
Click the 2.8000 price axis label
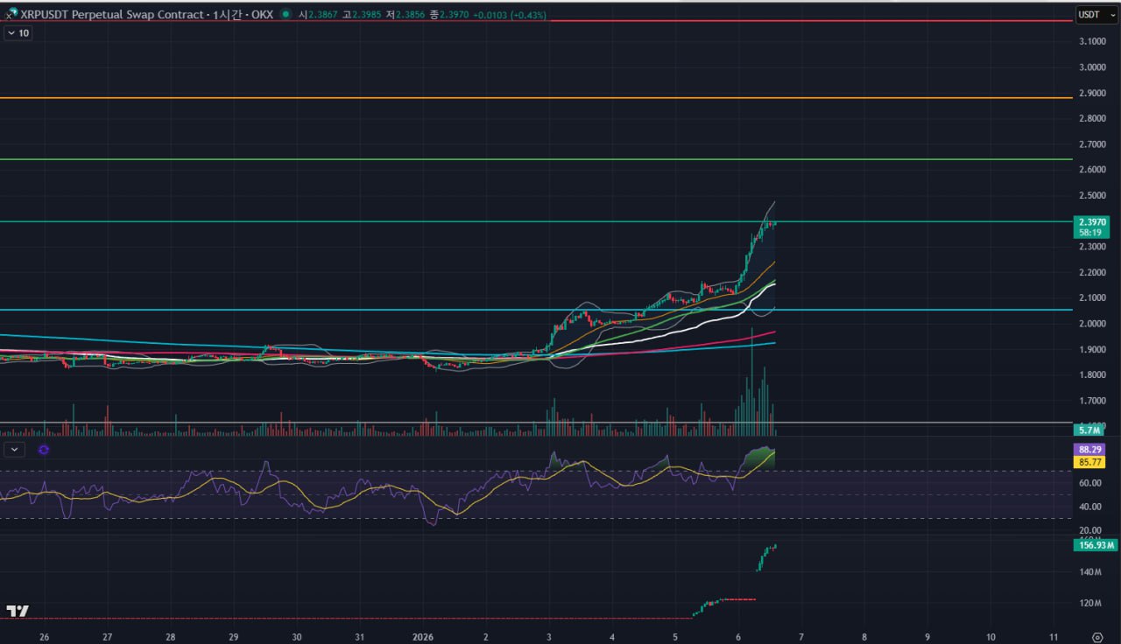coord(1092,118)
